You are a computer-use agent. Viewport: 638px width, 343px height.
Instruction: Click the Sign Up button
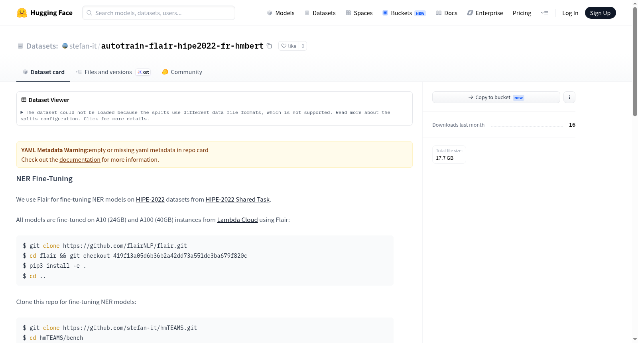tap(600, 13)
